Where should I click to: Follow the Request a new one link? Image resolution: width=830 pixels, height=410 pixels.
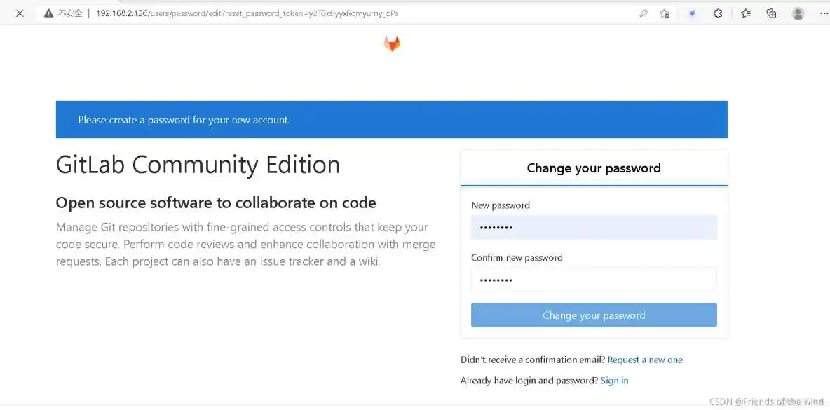pos(644,360)
